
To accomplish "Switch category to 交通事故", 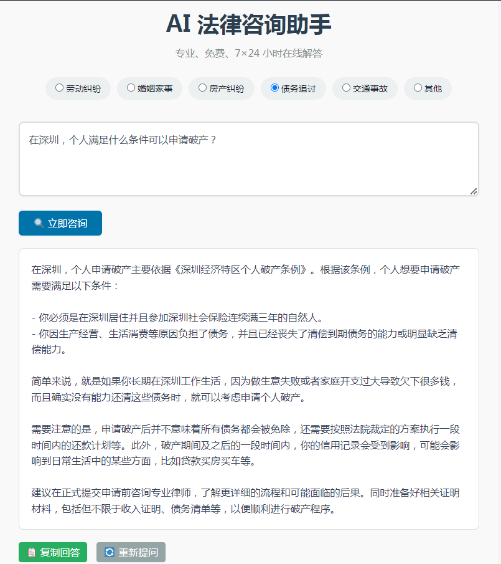I will tap(347, 88).
